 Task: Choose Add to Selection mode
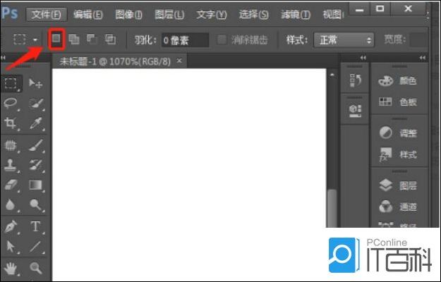[73, 39]
